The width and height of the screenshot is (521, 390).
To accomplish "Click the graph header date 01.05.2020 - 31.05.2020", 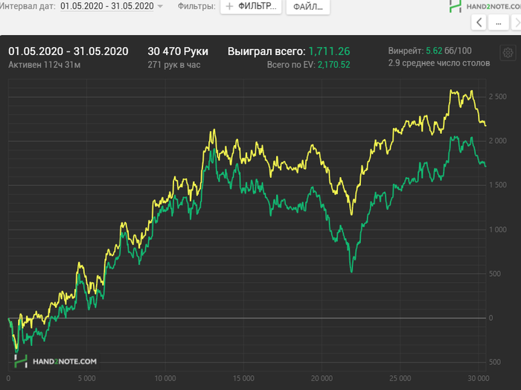I will 68,51.
